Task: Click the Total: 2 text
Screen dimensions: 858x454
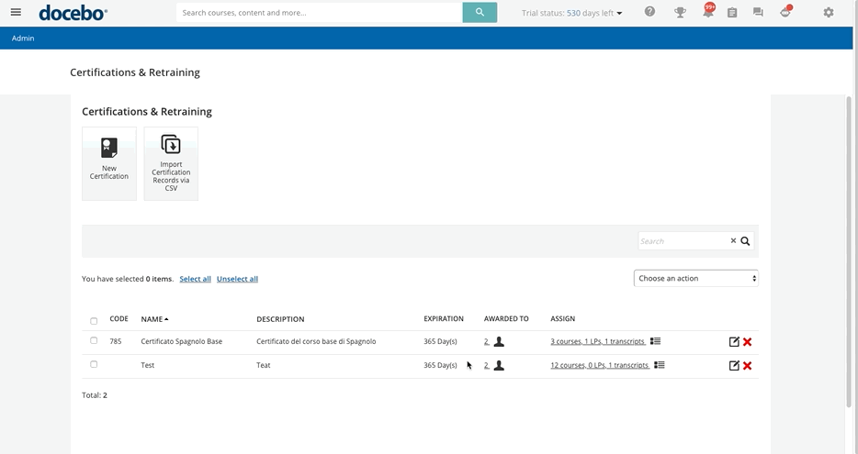Action: point(95,395)
